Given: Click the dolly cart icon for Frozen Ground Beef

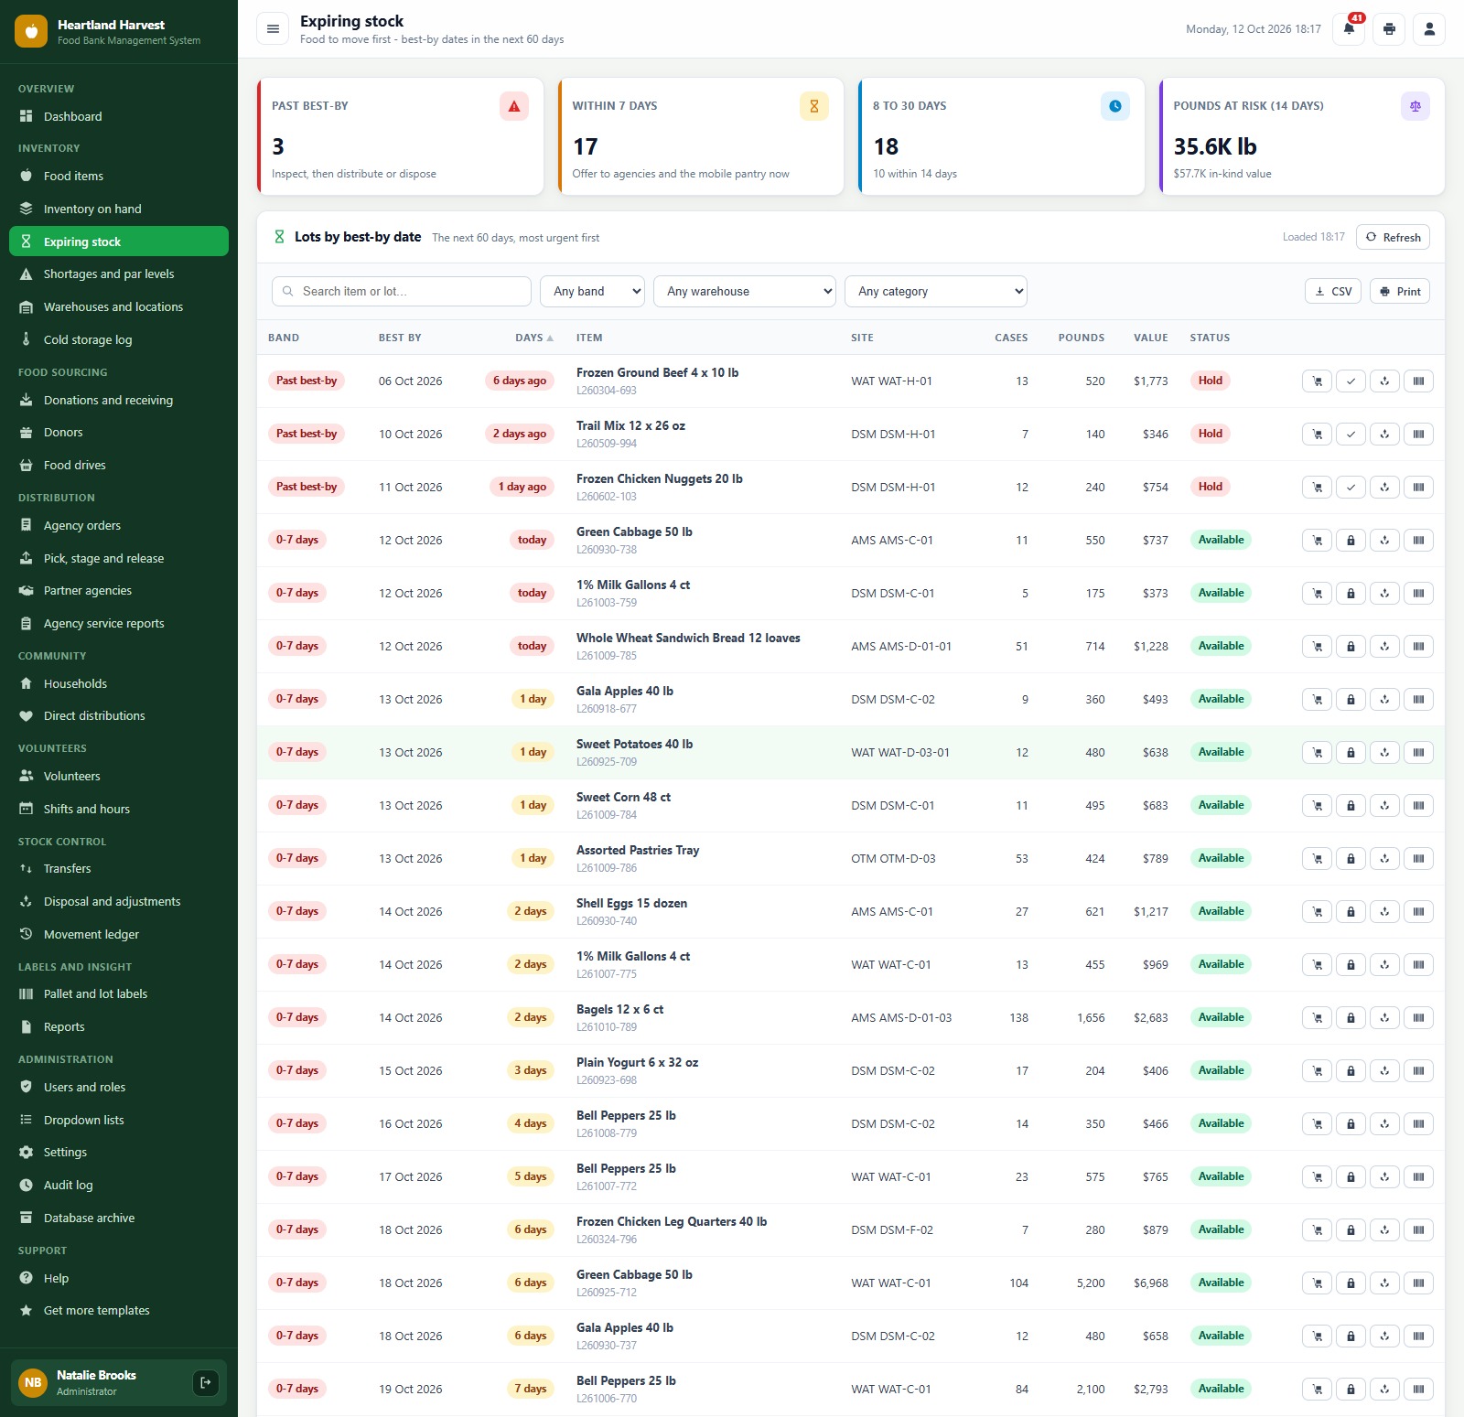Looking at the screenshot, I should click(x=1317, y=381).
